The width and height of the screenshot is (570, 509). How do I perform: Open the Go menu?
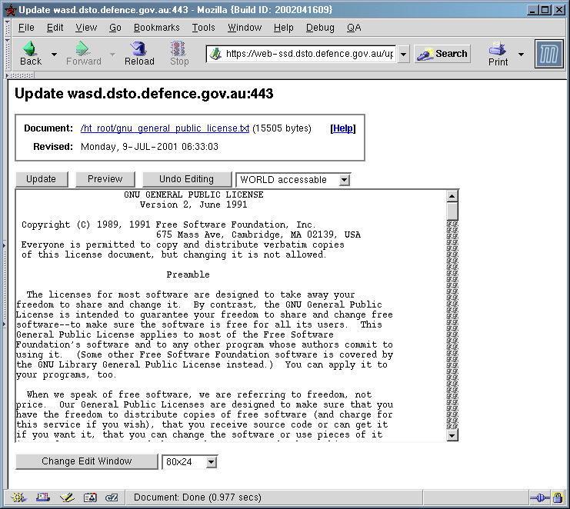point(115,28)
